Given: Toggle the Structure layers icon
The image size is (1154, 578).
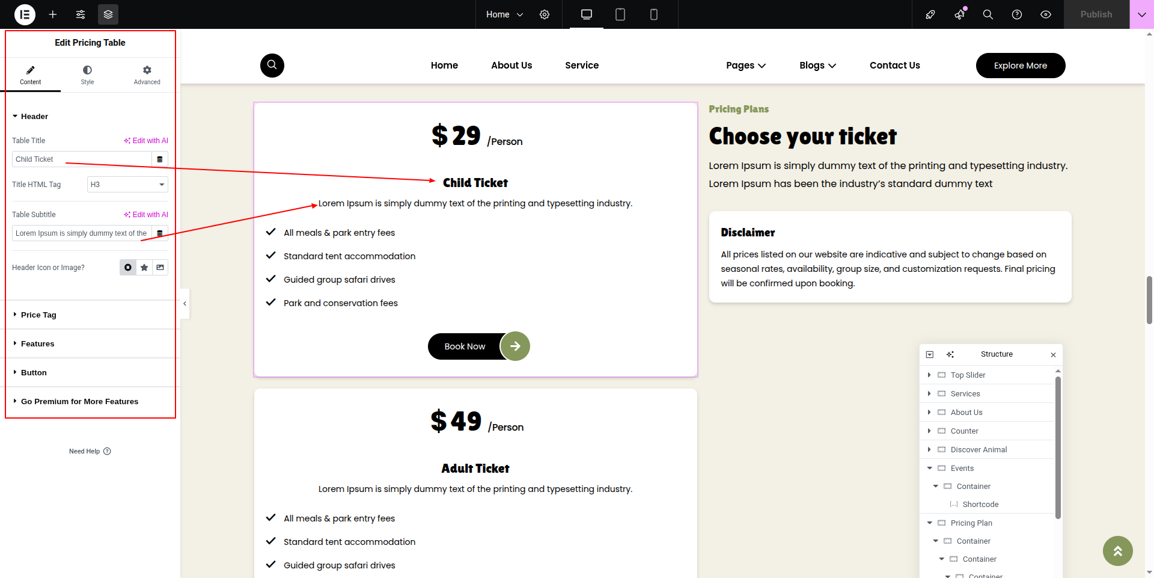Looking at the screenshot, I should pyautogui.click(x=108, y=14).
